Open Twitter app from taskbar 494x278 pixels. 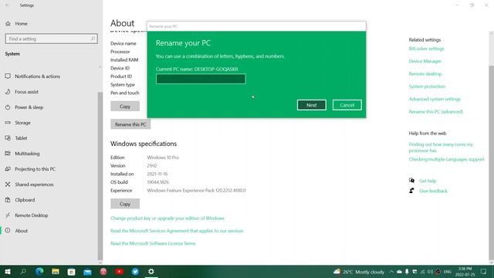pyautogui.click(x=136, y=271)
